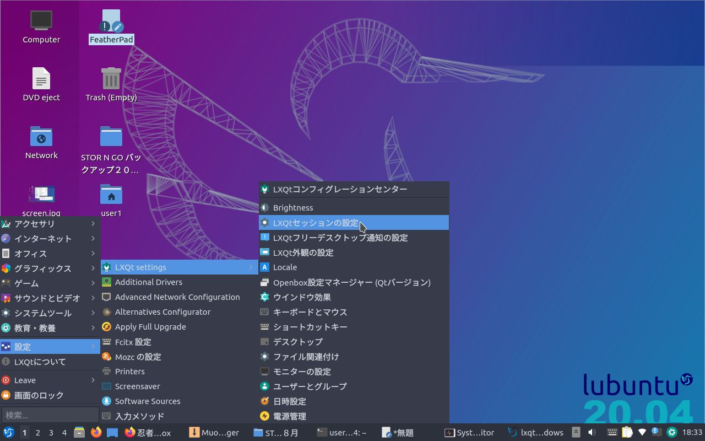Open the DVD eject file icon
This screenshot has height=441, width=705.
[x=41, y=84]
